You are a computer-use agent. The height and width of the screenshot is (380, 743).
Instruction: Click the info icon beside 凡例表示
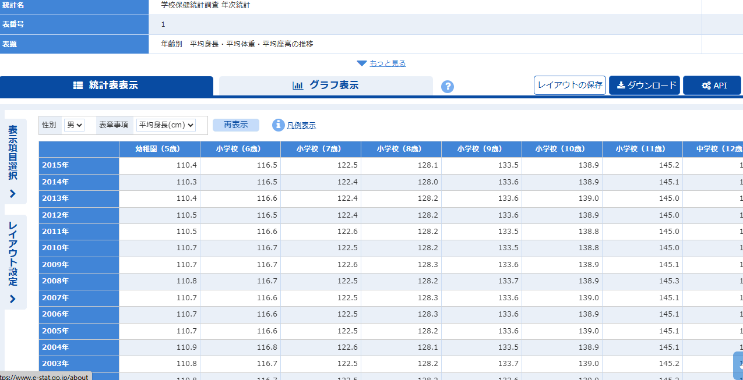coord(278,125)
